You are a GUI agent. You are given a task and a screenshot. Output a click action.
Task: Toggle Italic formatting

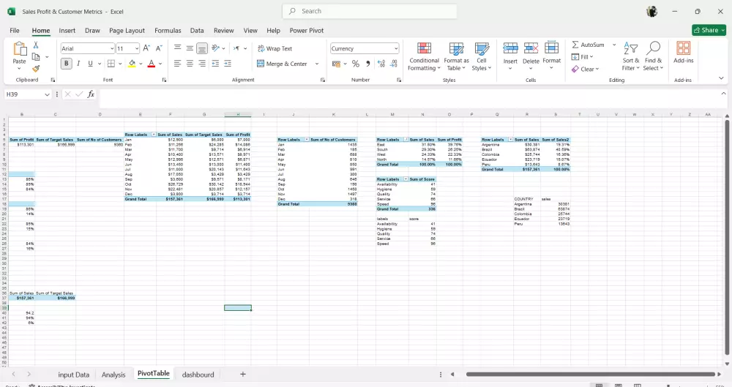[x=78, y=64]
